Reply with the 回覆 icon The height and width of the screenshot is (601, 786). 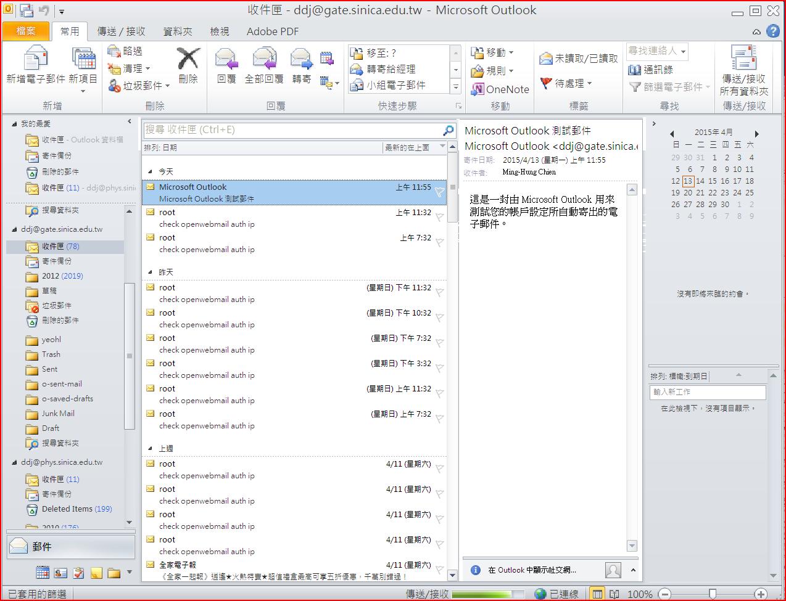226,59
